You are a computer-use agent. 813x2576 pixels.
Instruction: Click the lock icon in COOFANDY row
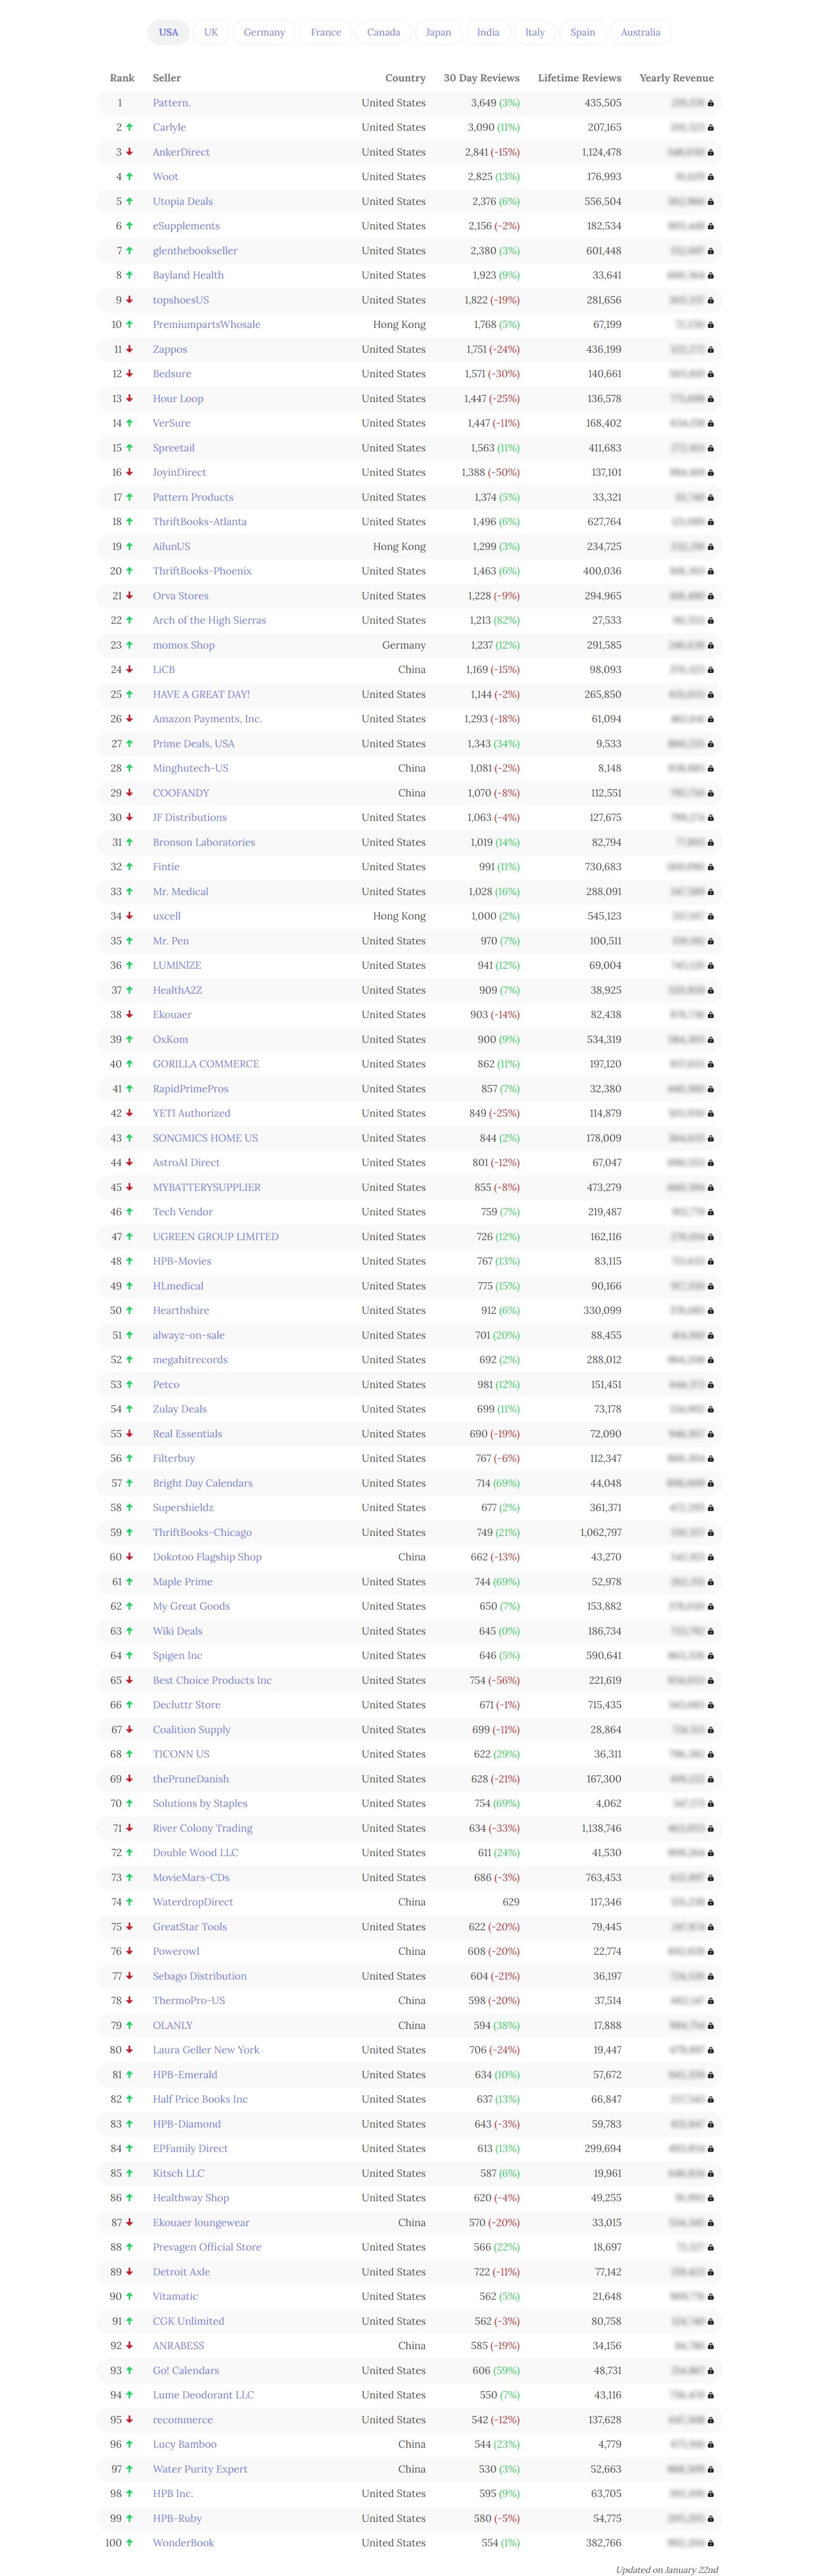point(711,793)
